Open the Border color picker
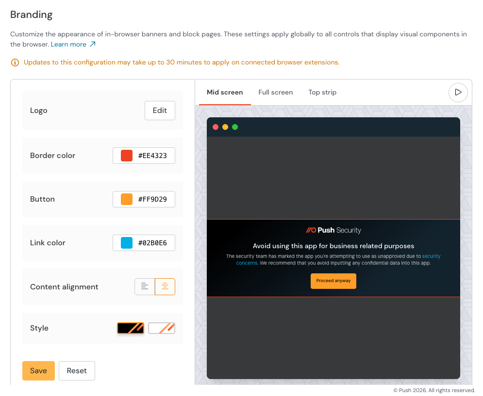 click(x=144, y=156)
